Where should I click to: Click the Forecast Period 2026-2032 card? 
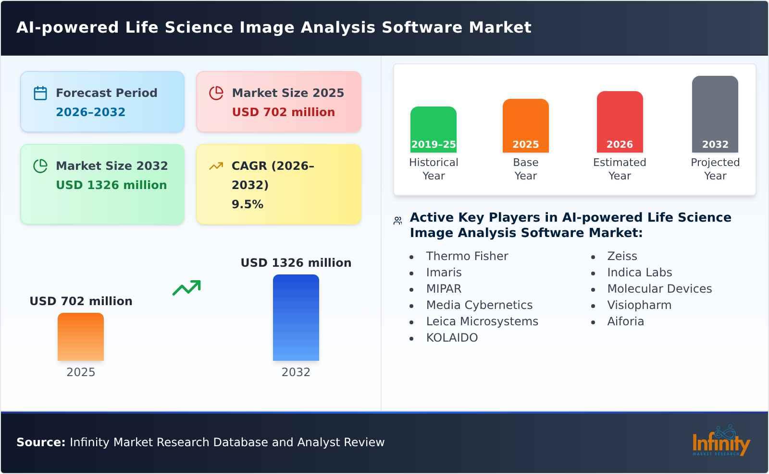[x=102, y=101]
